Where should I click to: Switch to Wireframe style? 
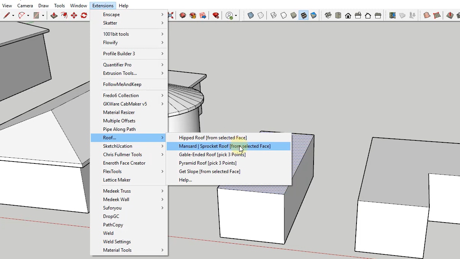click(274, 15)
